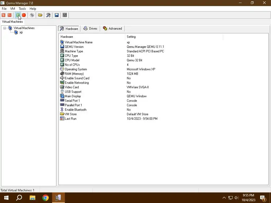This screenshot has height=203, width=271.
Task: Click the Qemu Manager QEMU 0.11.1 value
Action: tap(145, 47)
